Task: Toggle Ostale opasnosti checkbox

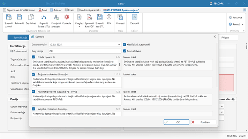Action: pyautogui.click(x=33, y=57)
